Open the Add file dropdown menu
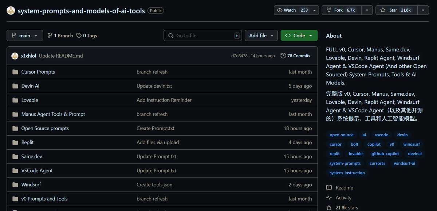Screen dimensions: 437x211 261,36
